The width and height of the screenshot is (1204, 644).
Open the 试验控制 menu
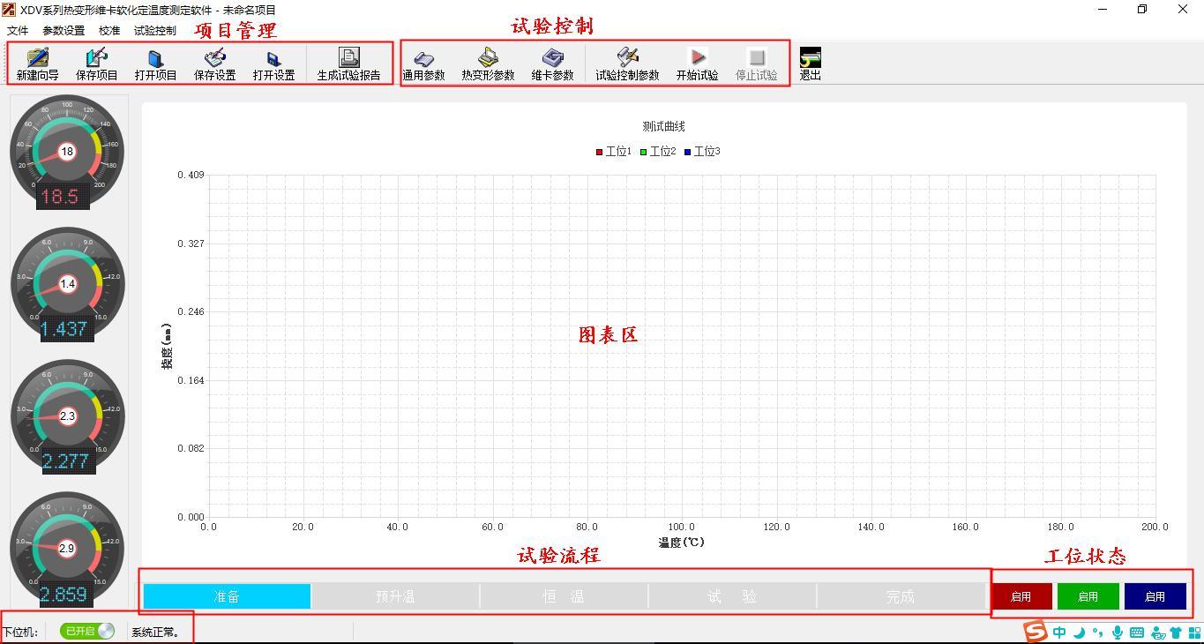pos(155,30)
